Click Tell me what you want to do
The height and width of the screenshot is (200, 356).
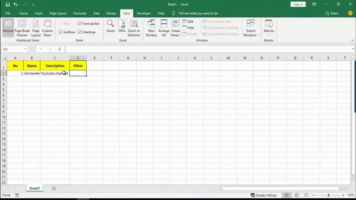[198, 13]
